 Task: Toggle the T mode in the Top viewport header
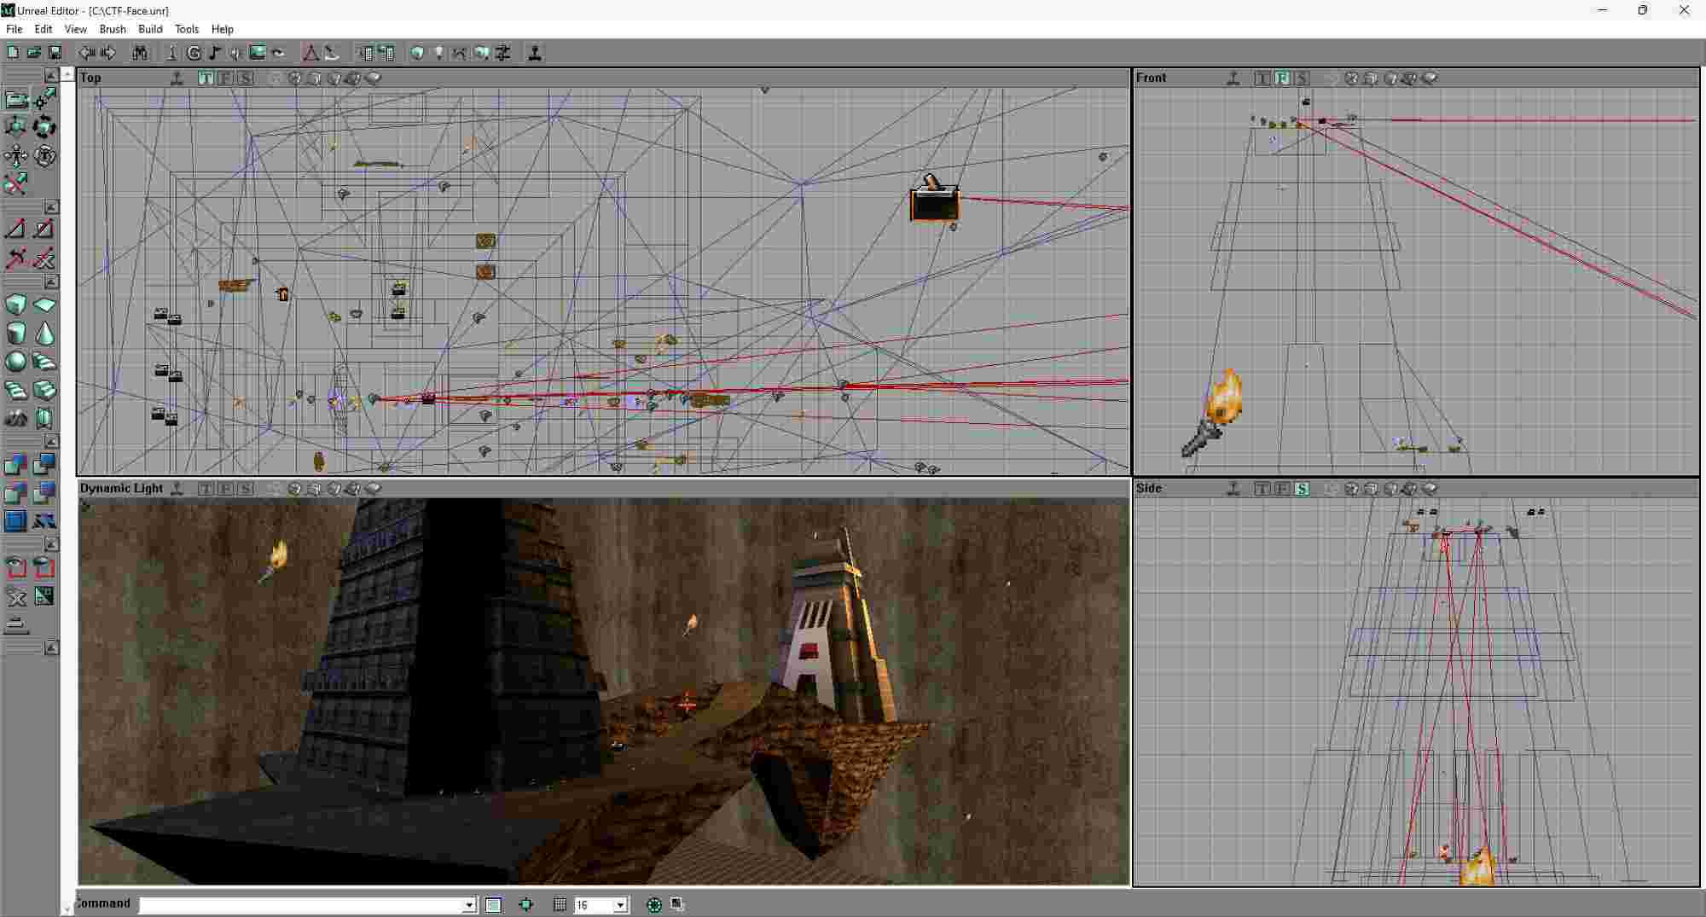[206, 78]
